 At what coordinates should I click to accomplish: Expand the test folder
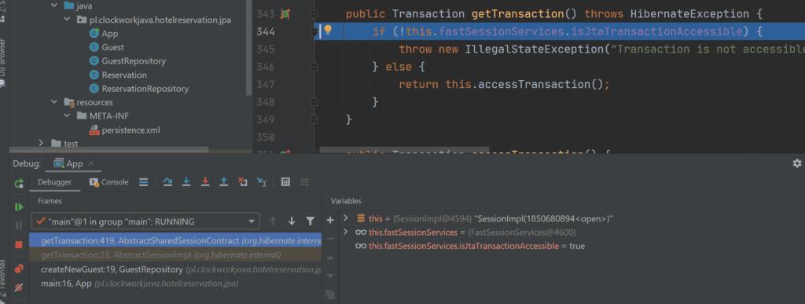(42, 144)
